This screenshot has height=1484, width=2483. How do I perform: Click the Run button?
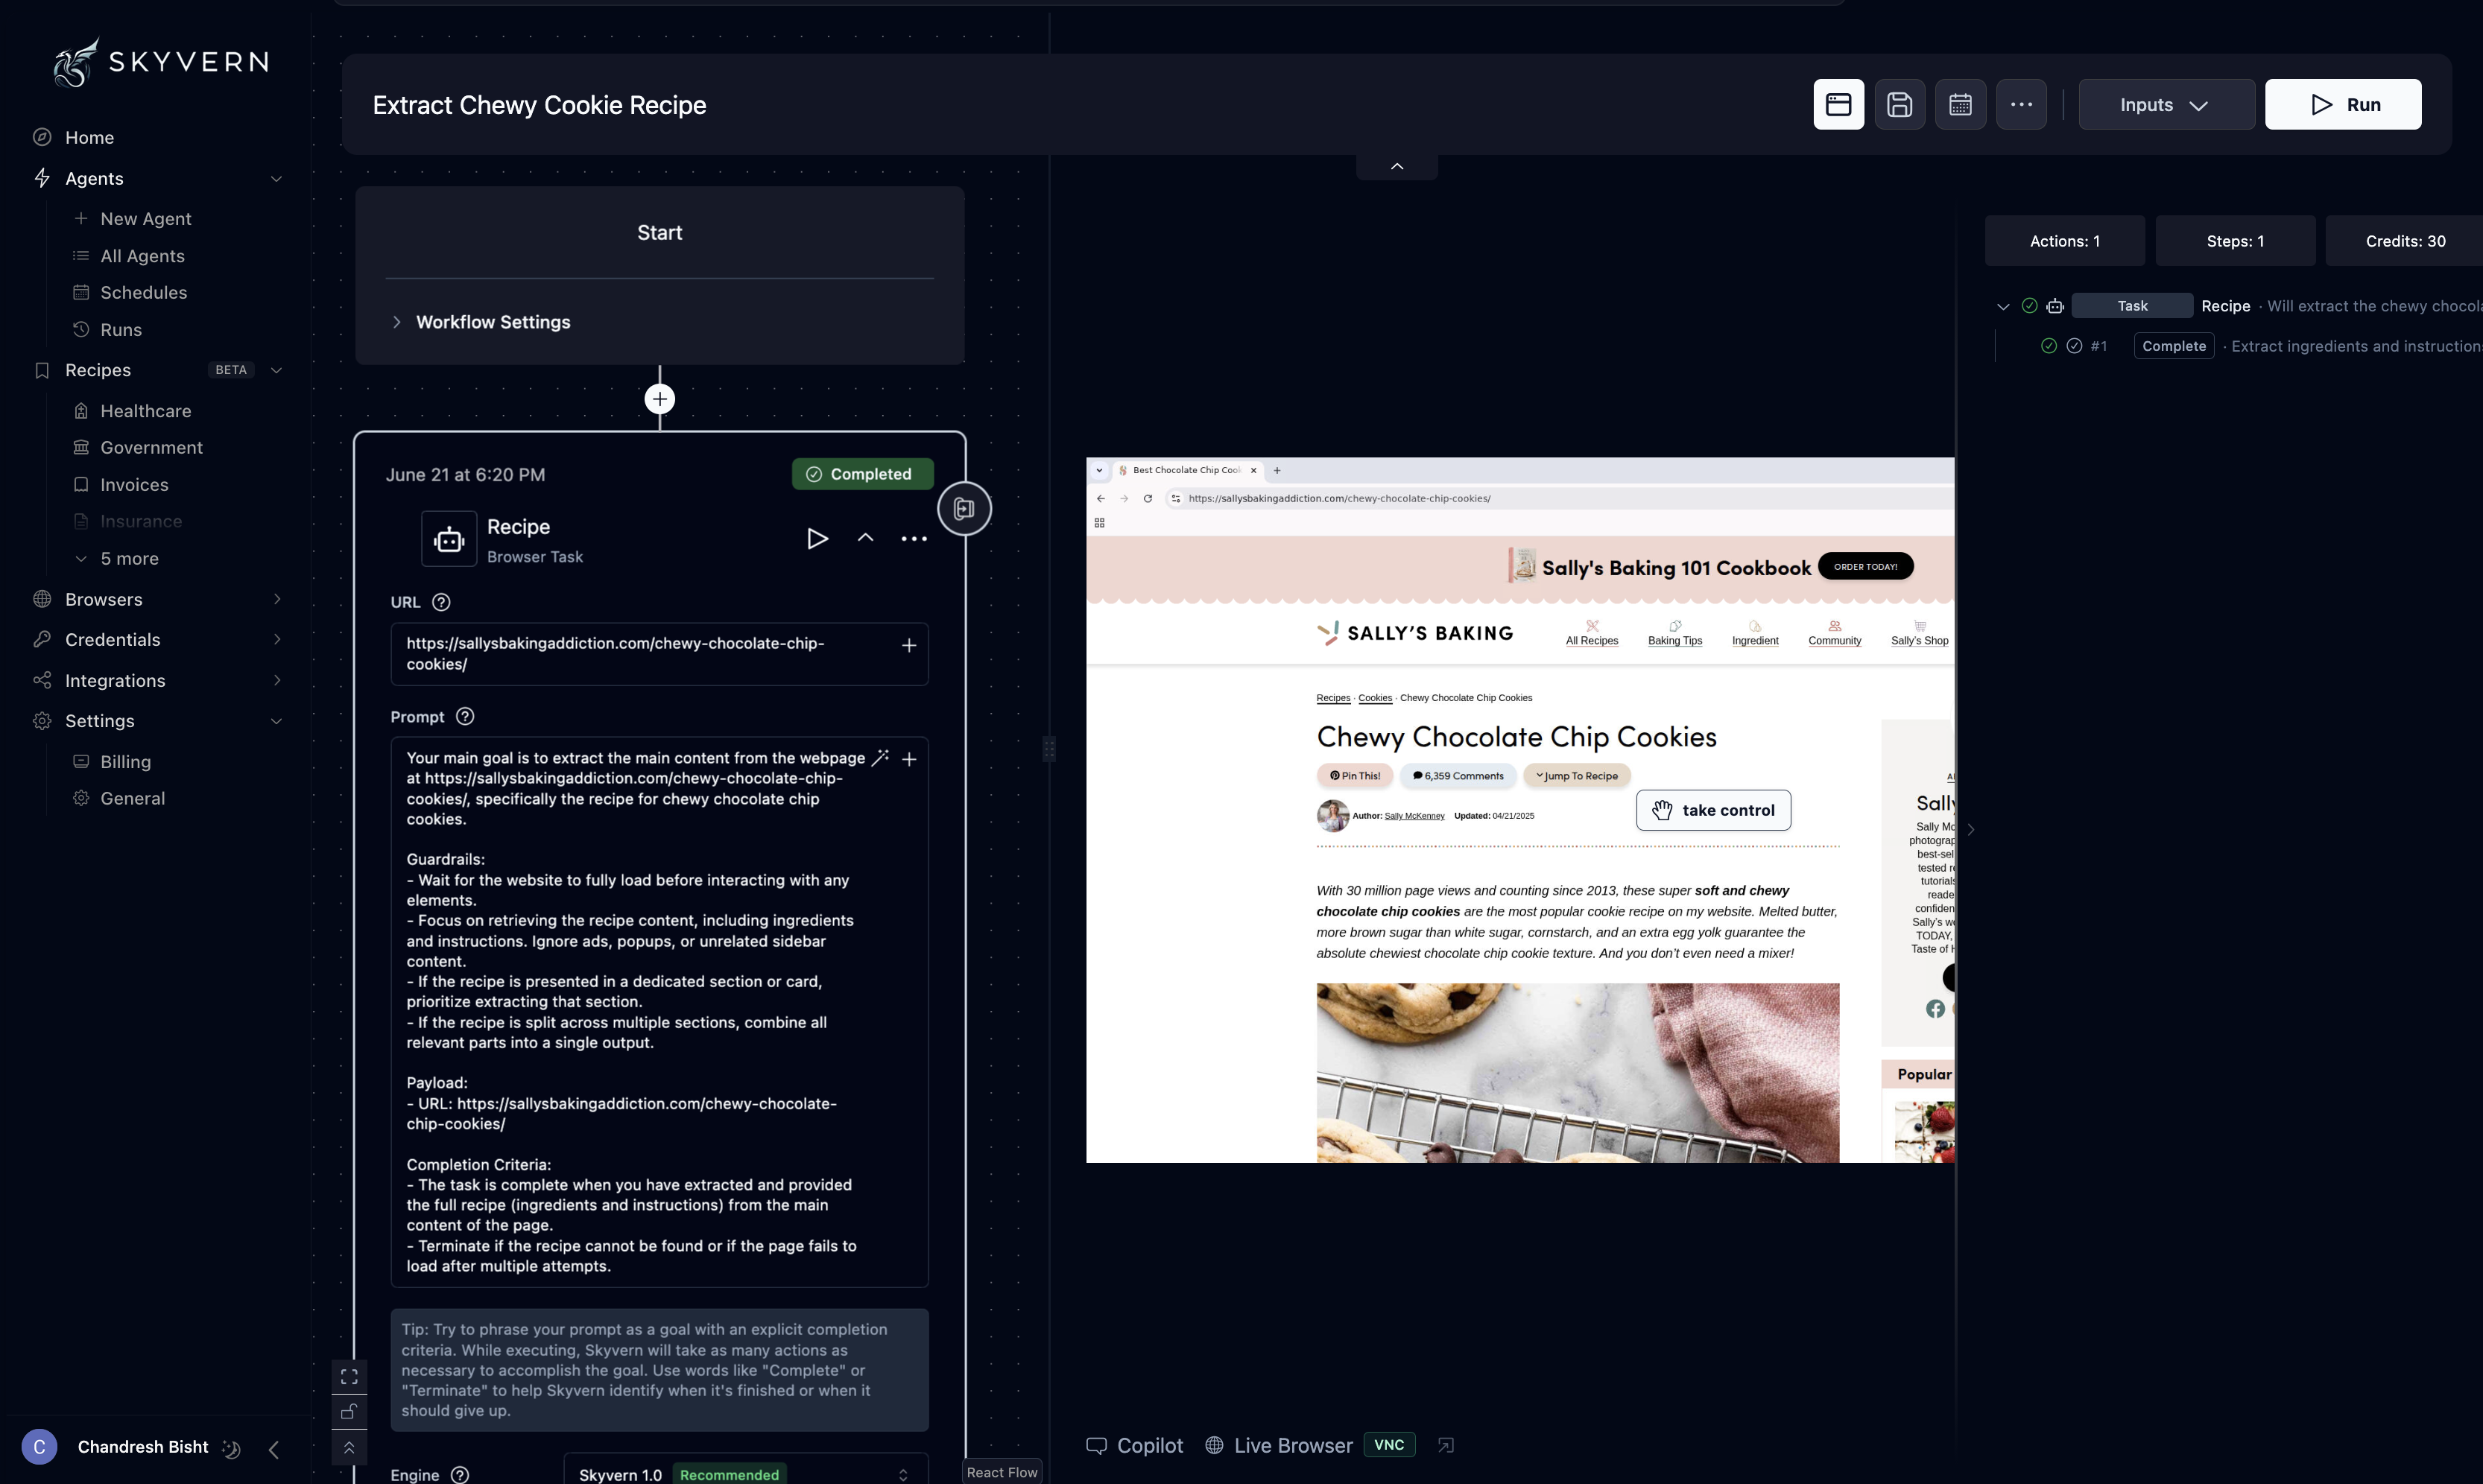click(x=2342, y=104)
